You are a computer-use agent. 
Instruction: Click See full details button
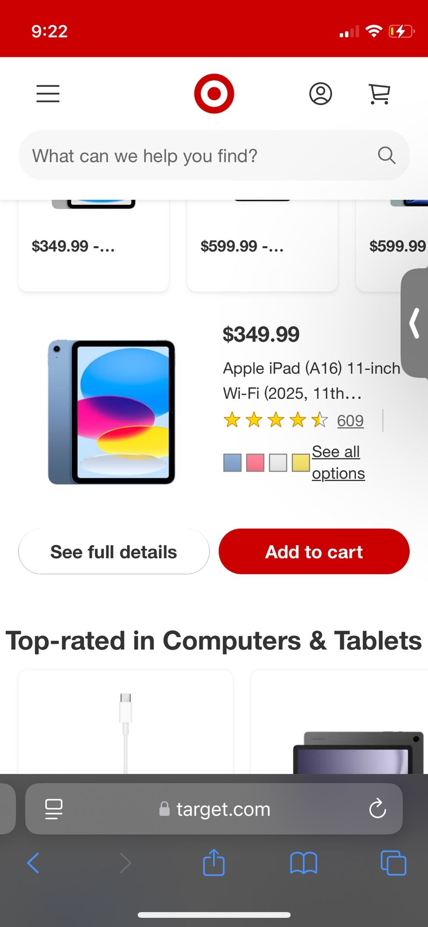pyautogui.click(x=114, y=551)
